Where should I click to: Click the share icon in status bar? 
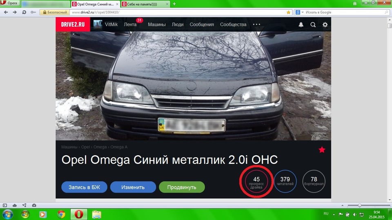point(24,205)
